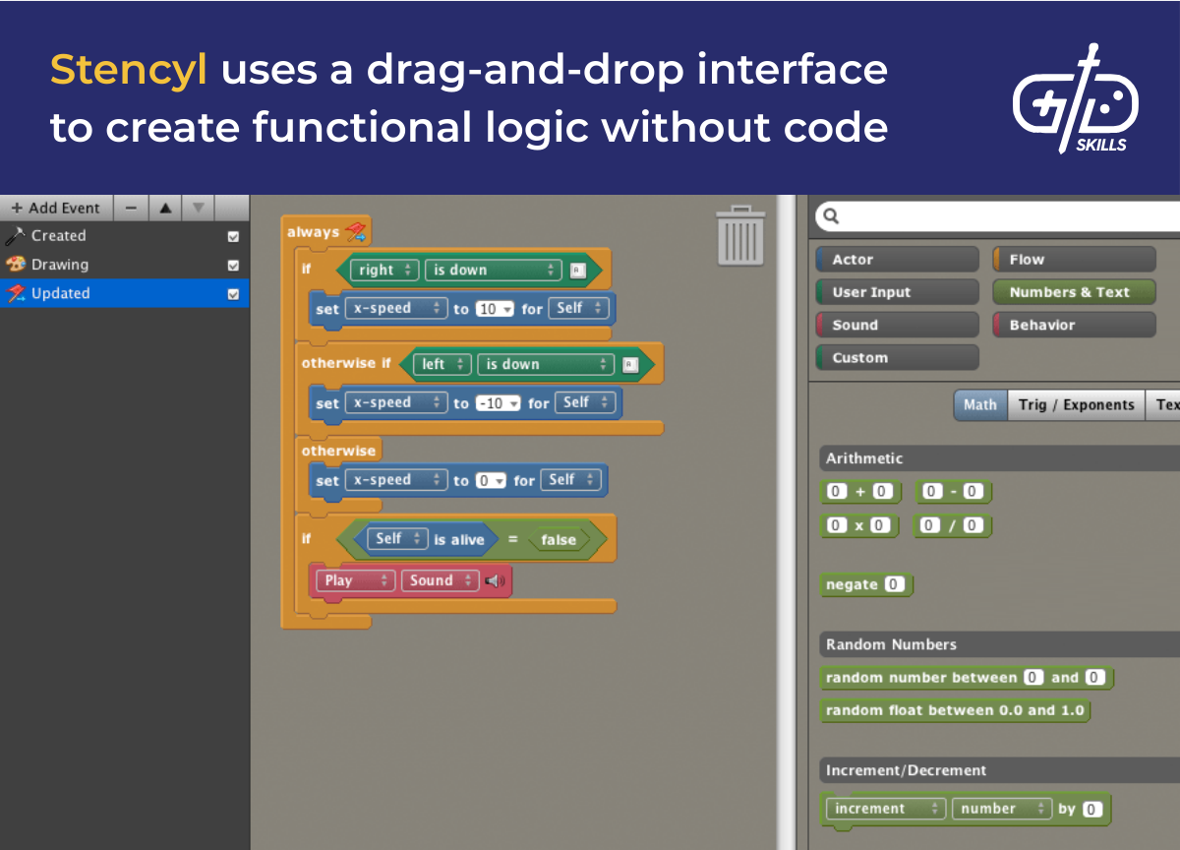Viewport: 1180px width, 850px height.
Task: Click the Add Event button
Action: [56, 208]
